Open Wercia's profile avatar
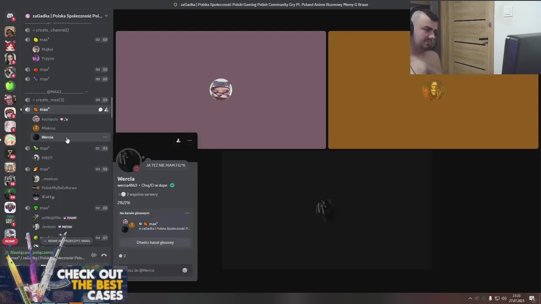541x304 pixels. tap(128, 161)
